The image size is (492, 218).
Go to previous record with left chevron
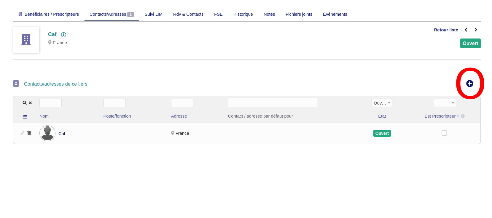point(466,30)
